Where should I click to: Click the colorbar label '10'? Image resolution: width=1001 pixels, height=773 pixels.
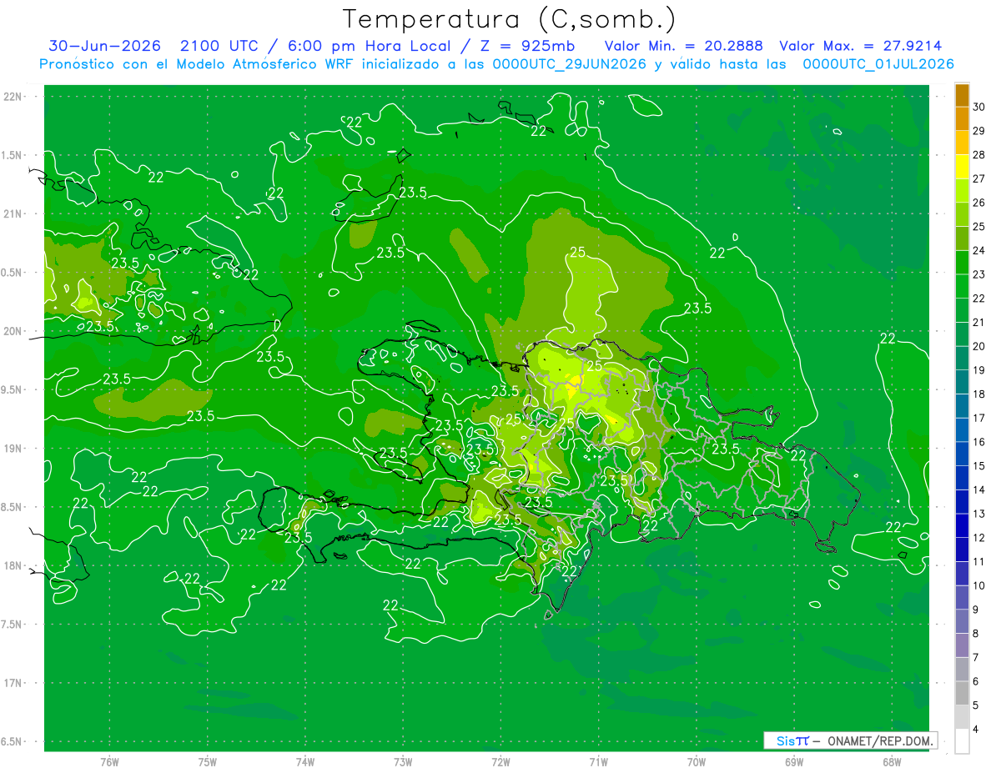pyautogui.click(x=978, y=586)
